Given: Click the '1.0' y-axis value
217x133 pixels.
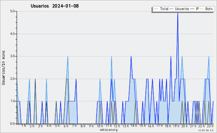Looking at the screenshot, I should 12,101.
